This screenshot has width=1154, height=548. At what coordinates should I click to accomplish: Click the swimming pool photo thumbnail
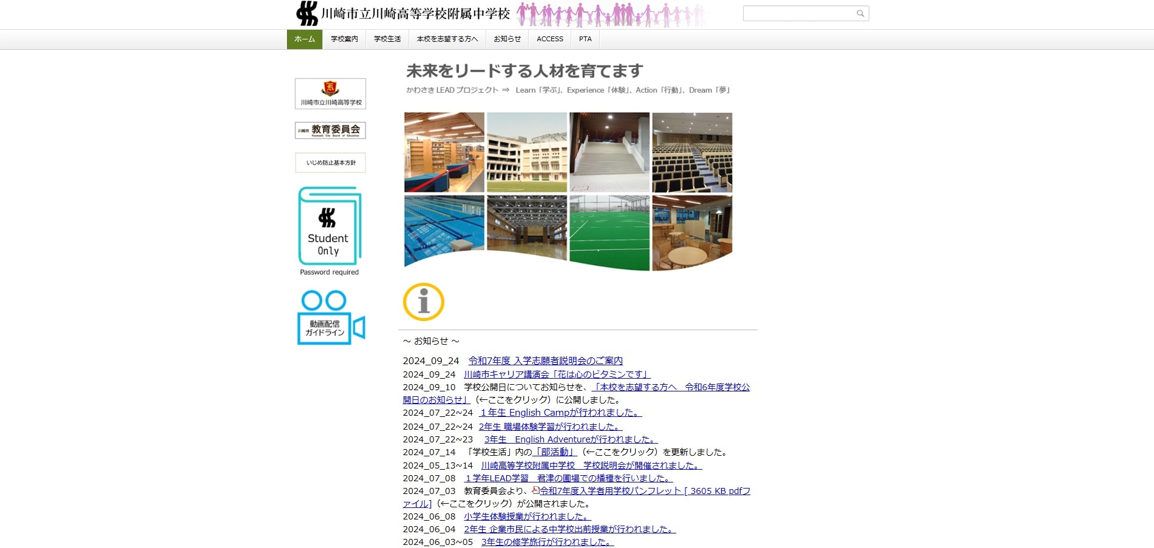(x=444, y=231)
